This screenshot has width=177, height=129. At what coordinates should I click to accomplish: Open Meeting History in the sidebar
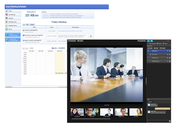tap(13, 26)
